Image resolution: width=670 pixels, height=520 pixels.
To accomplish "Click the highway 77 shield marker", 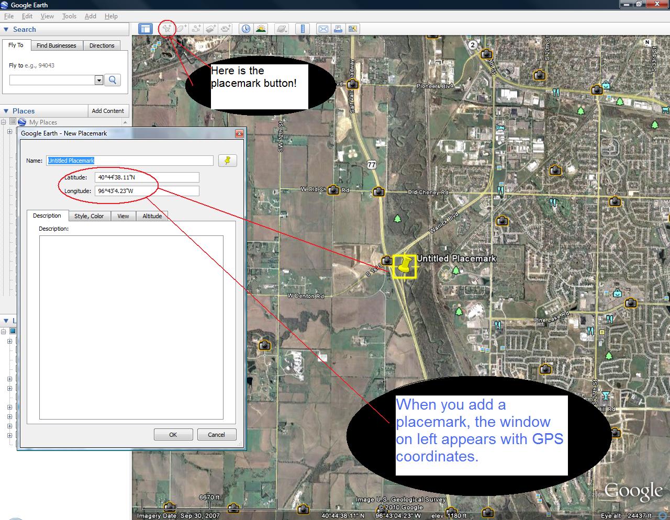I will pyautogui.click(x=372, y=164).
